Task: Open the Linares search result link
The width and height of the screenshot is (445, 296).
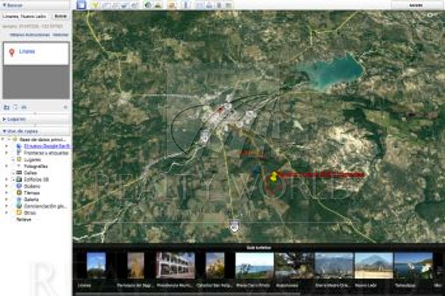Action: tap(27, 51)
